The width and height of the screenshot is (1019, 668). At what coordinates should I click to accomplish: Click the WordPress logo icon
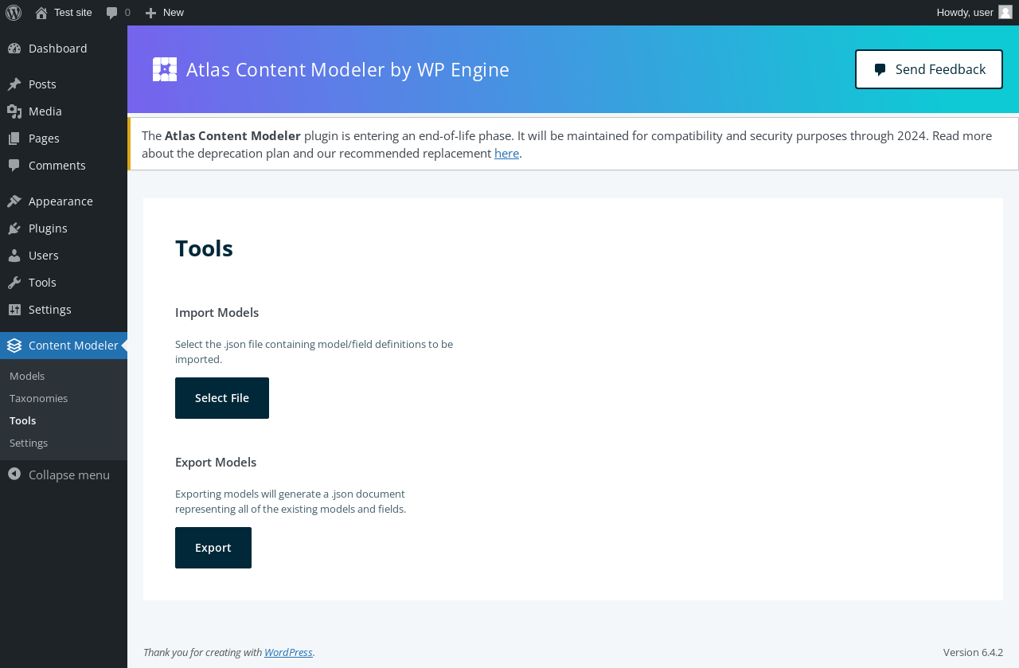coord(14,13)
